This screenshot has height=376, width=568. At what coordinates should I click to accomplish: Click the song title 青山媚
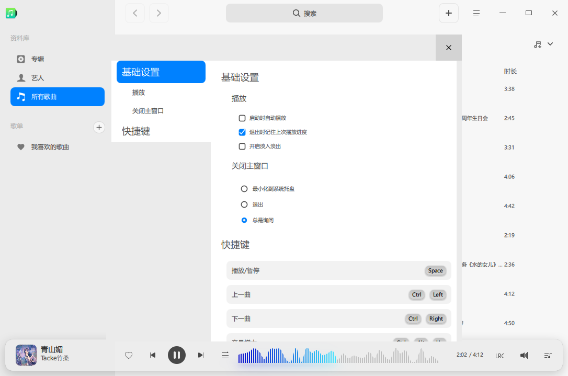pyautogui.click(x=51, y=349)
